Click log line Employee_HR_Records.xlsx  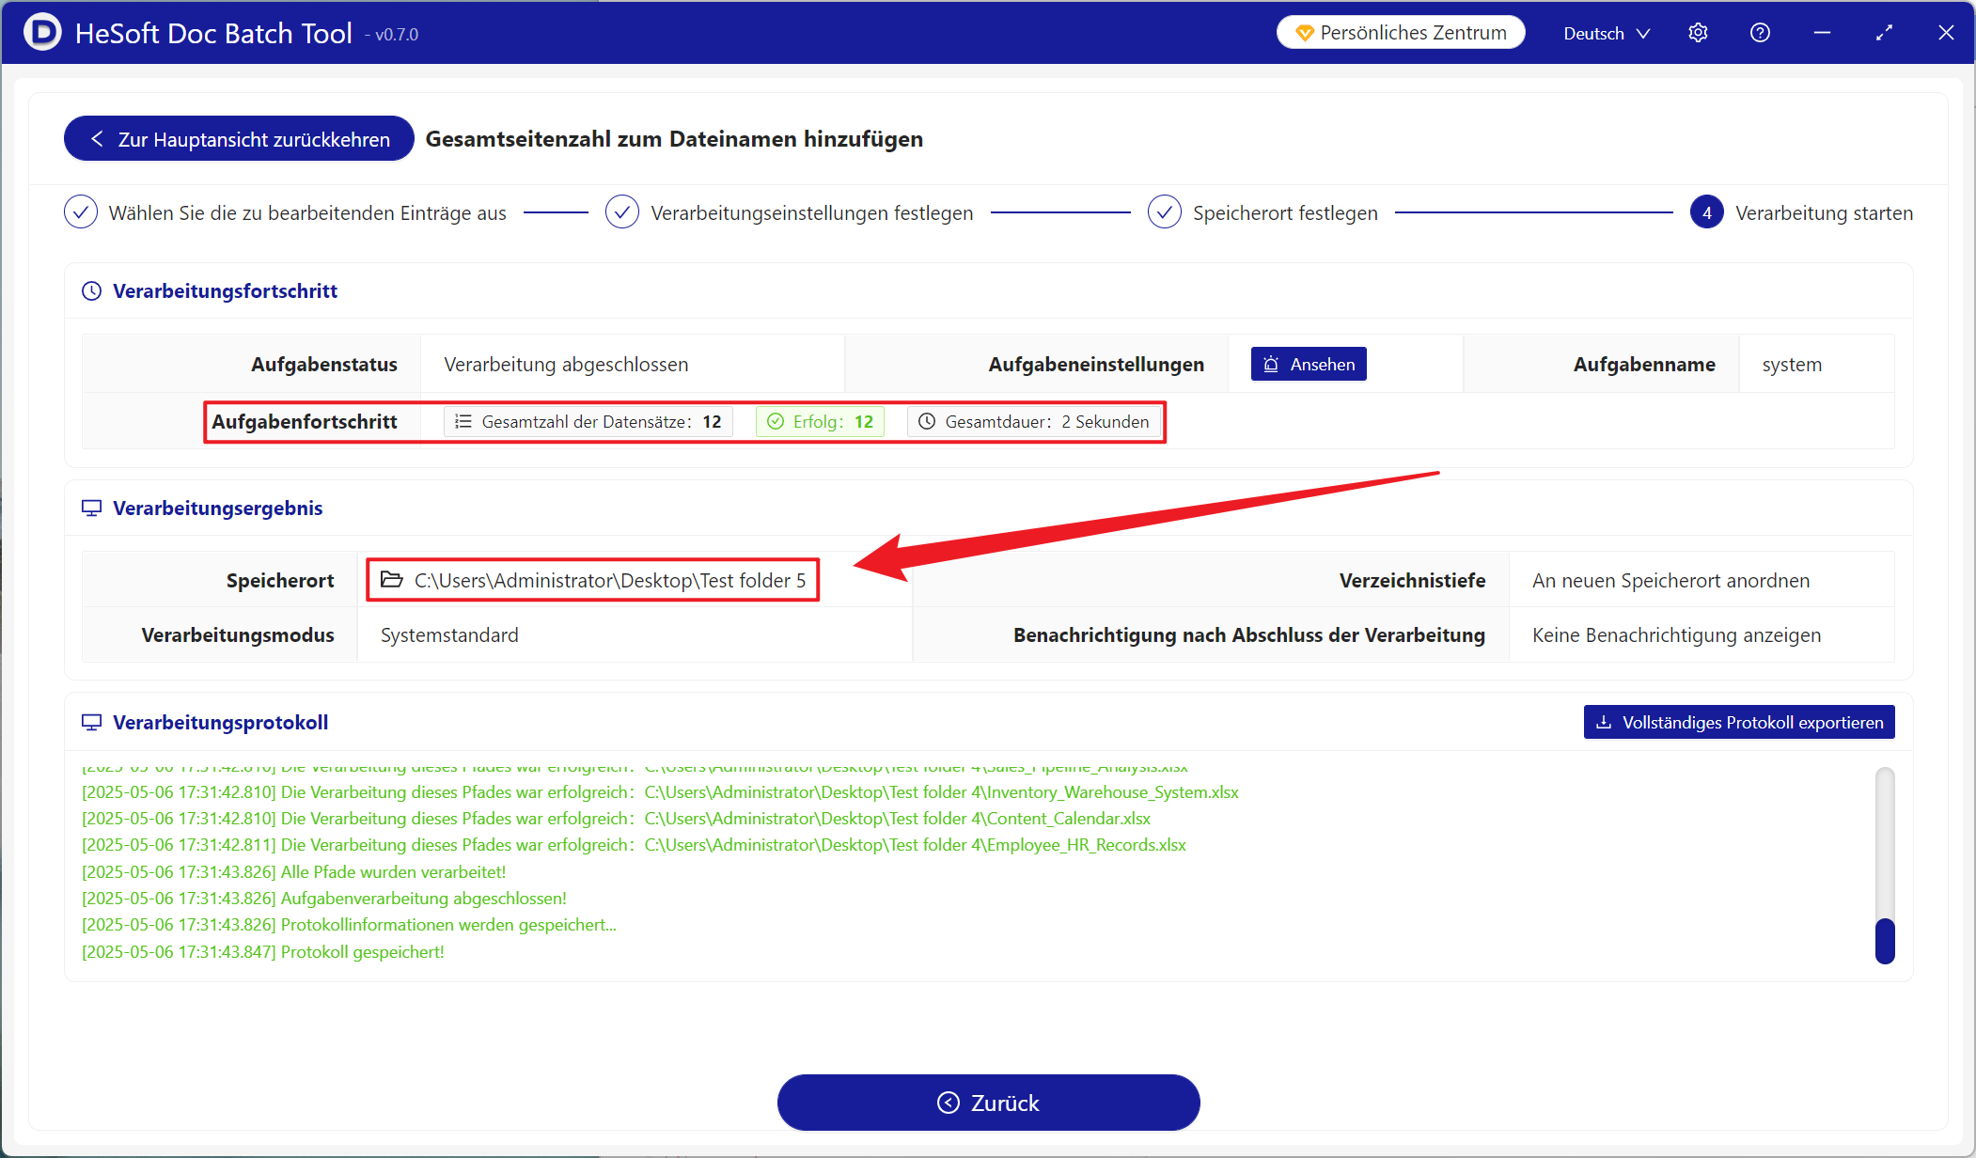(634, 845)
